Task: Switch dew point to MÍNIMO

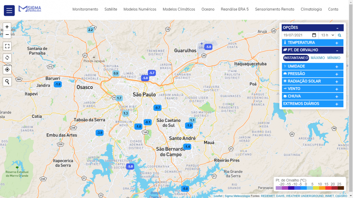Action: 334,58
